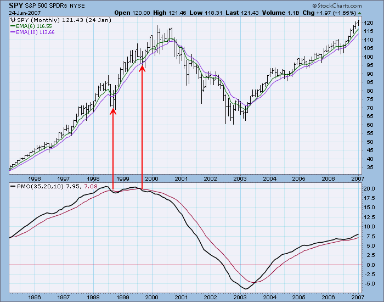This screenshot has height=302, width=384.
Task: Click the 'Chg +1.97 (+1.65%)' header value
Action: pos(329,13)
